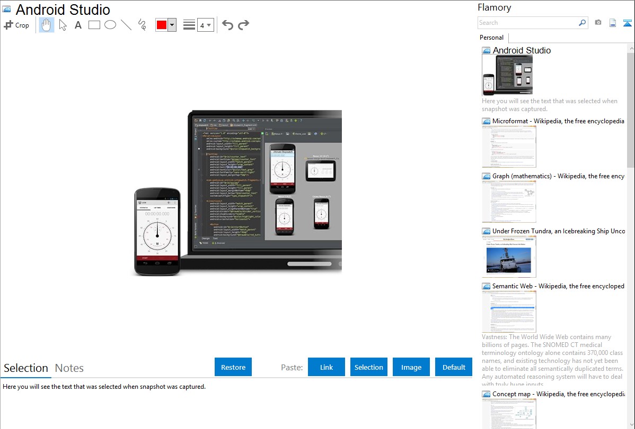The image size is (635, 429).
Task: Click the icon beside Graph (mathematics) entry
Action: (487, 176)
